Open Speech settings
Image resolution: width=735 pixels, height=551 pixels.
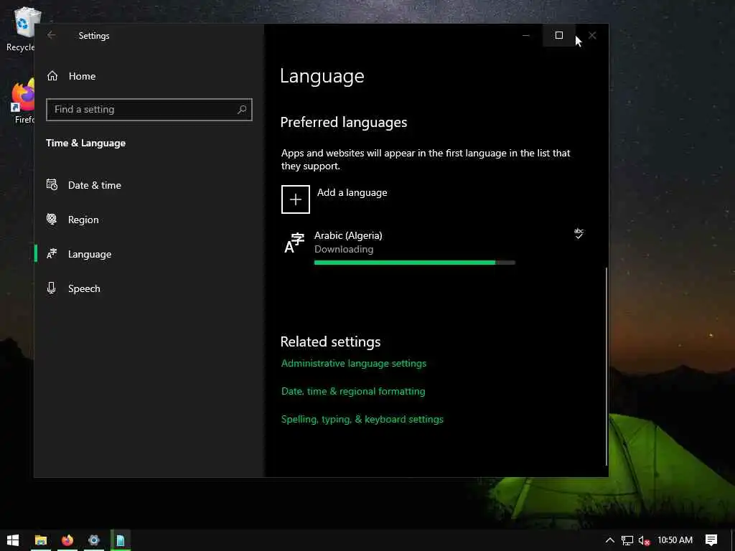click(x=149, y=288)
